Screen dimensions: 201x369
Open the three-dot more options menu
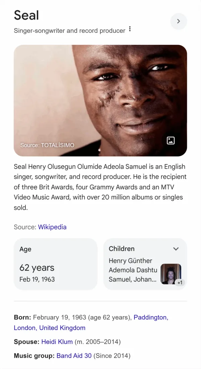click(x=130, y=29)
